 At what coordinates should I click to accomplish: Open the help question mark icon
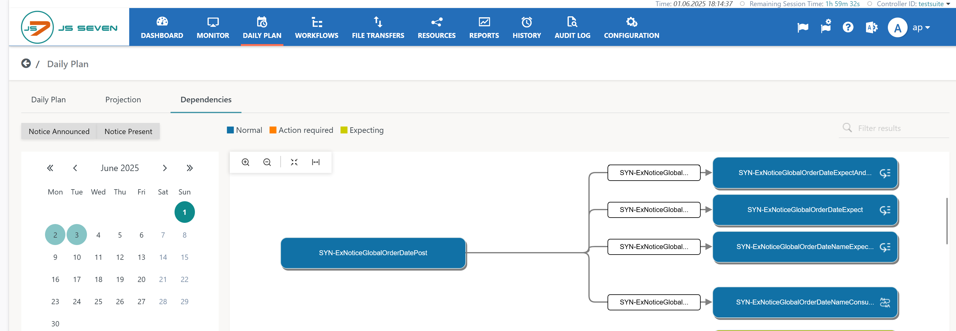848,27
